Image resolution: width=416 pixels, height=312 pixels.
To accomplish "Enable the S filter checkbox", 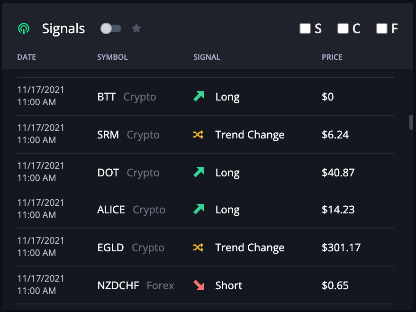I will pyautogui.click(x=305, y=28).
